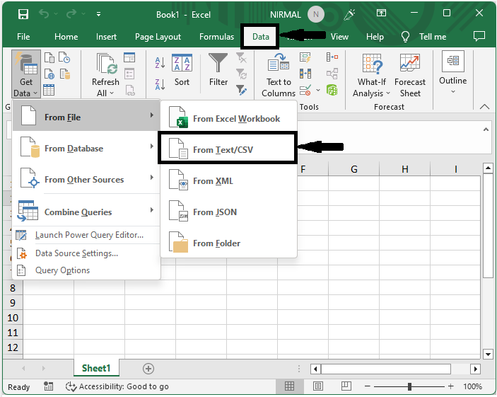This screenshot has width=497, height=397.
Task: Open the Combine Queries submenu
Action: 86,212
